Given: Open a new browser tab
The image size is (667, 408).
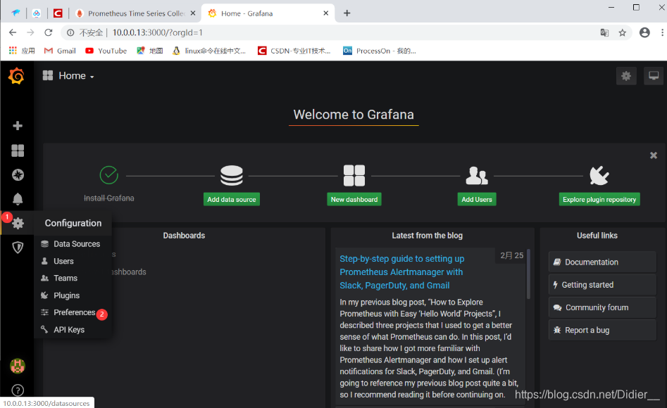Looking at the screenshot, I should coord(347,13).
